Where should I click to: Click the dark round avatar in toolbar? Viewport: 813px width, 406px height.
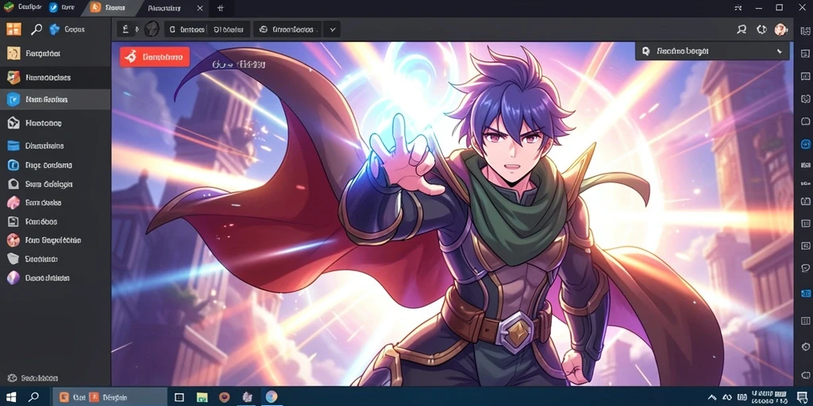click(152, 29)
